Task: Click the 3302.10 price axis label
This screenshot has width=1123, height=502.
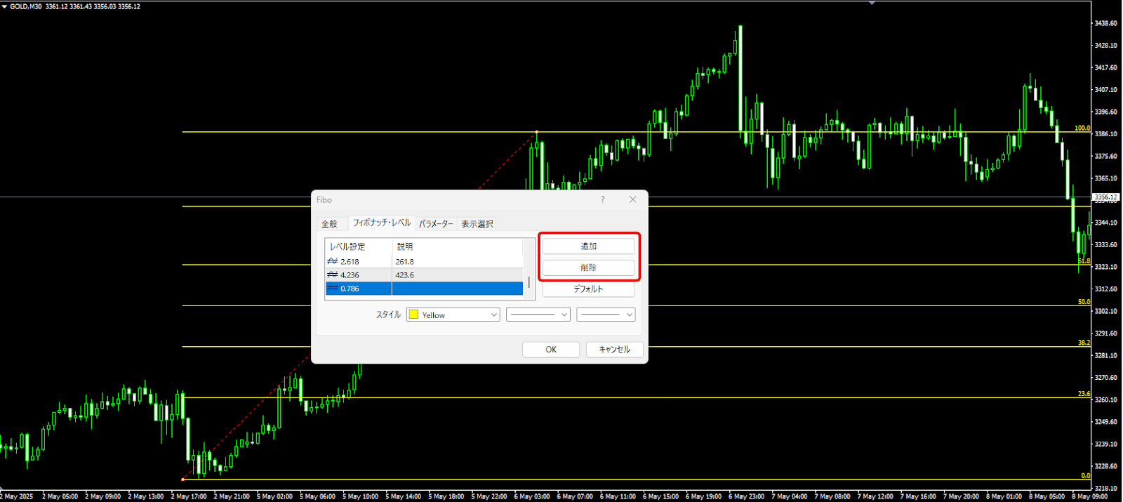Action: [1105, 311]
